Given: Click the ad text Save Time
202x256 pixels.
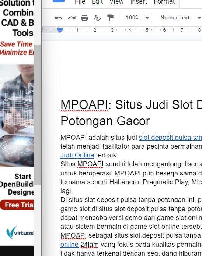Looking at the screenshot, I should (16, 44).
